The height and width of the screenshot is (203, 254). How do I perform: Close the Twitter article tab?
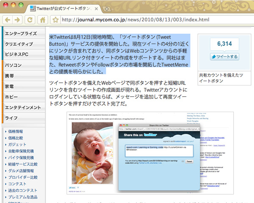[96, 9]
